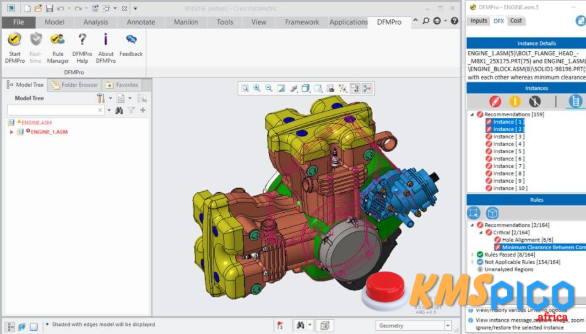This screenshot has height=334, width=586.
Task: Click the 3D cube icon under Rules
Action: (492, 213)
